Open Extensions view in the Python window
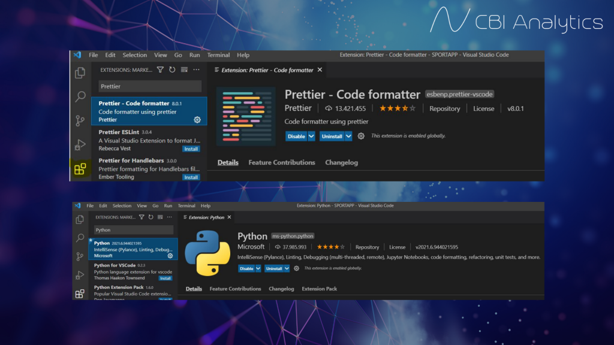The width and height of the screenshot is (614, 345). click(x=80, y=293)
